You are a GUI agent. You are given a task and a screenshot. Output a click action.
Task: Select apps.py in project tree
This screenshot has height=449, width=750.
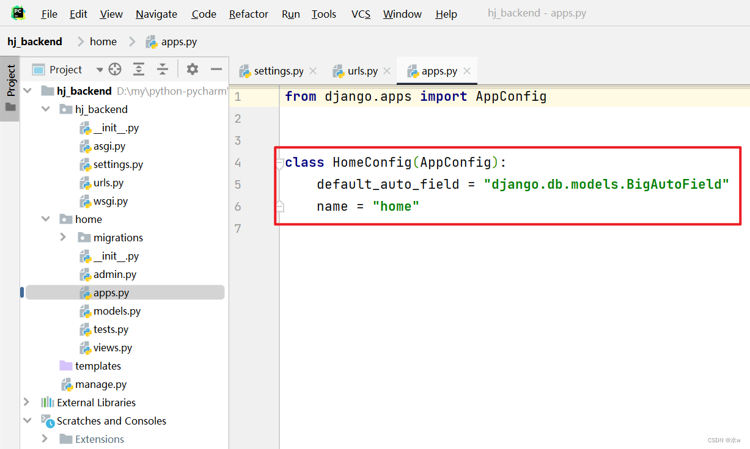click(125, 293)
